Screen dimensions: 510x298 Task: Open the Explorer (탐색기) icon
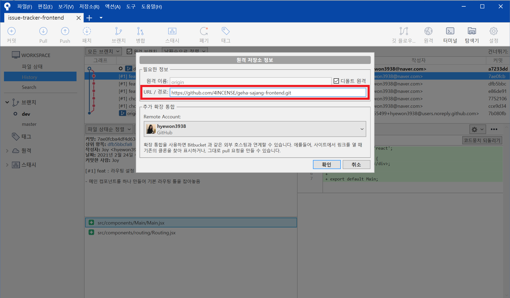point(472,34)
